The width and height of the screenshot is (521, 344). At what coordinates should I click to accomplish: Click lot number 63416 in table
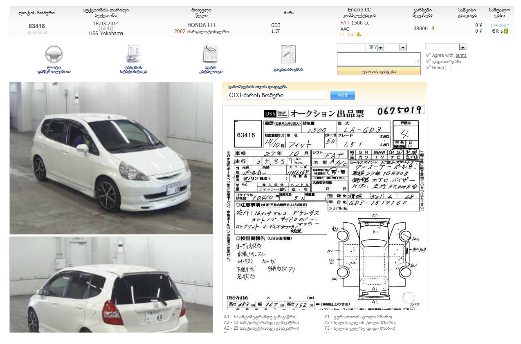(37, 26)
